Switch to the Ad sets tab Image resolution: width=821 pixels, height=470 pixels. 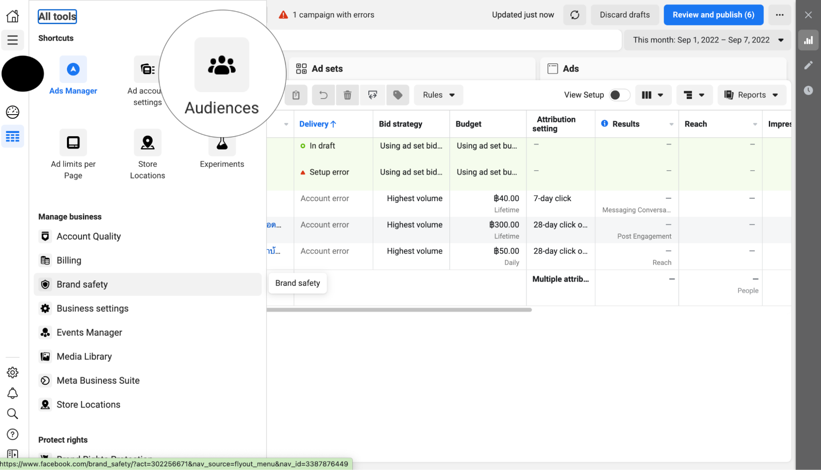(327, 69)
